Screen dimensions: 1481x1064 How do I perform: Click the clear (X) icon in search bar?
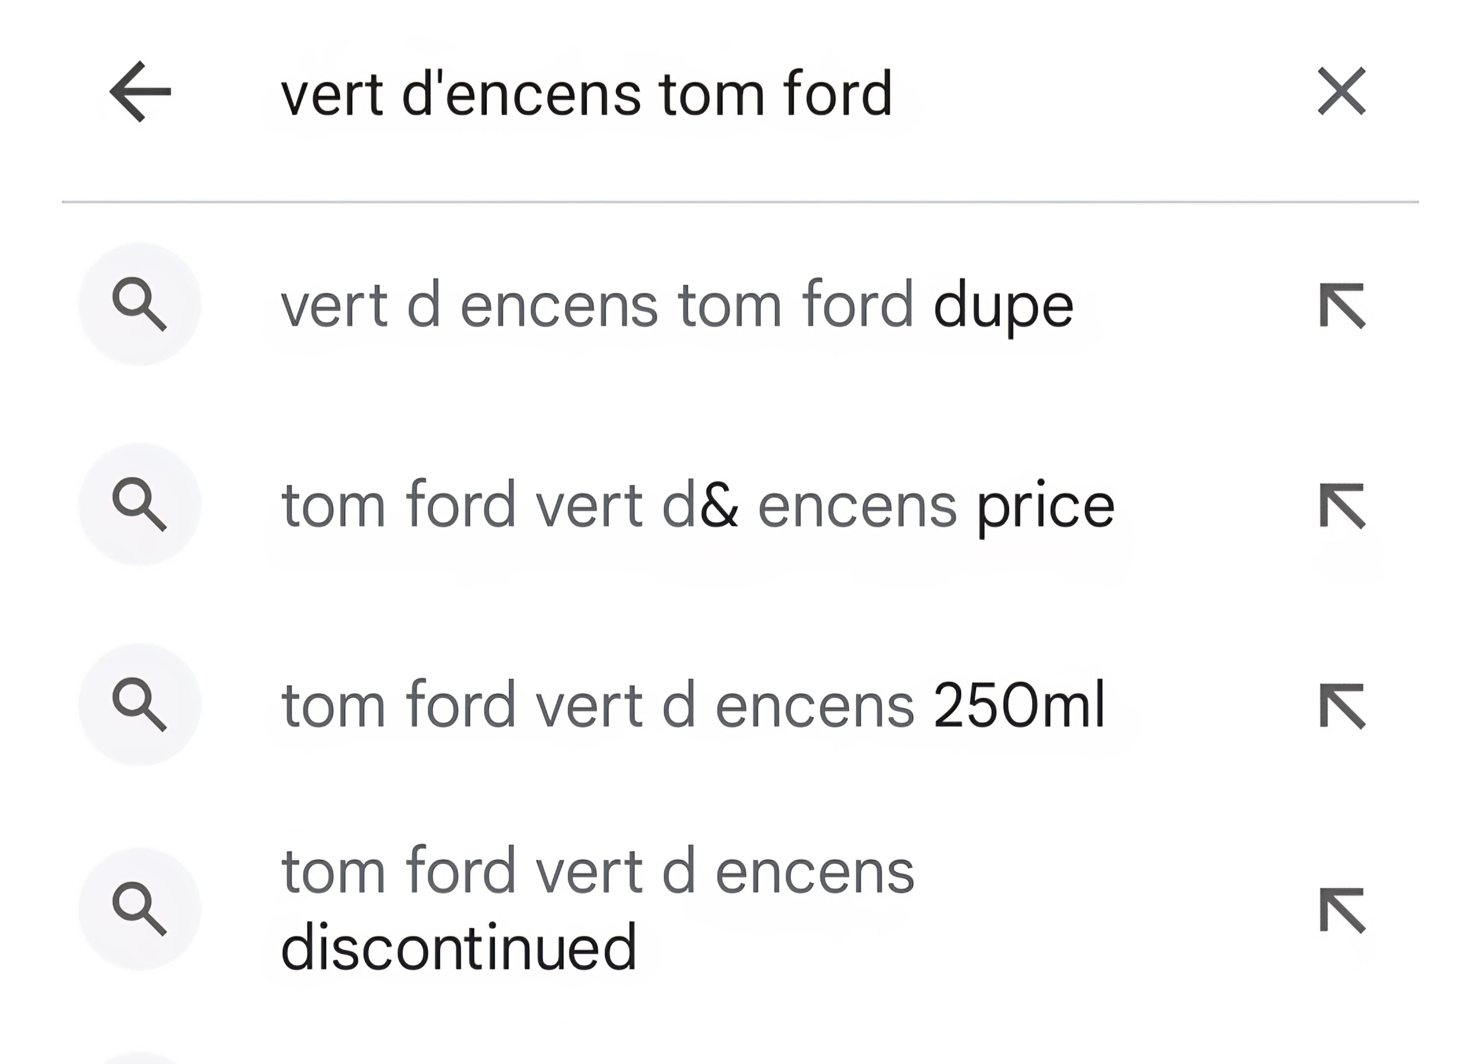coord(1340,93)
